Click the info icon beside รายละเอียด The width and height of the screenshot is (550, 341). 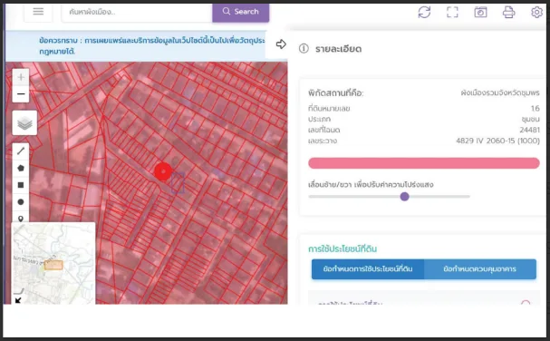304,48
